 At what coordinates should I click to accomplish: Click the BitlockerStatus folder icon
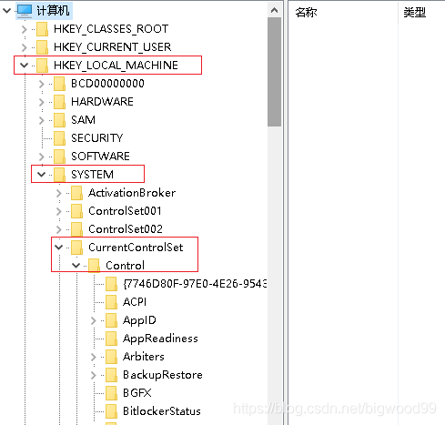click(111, 411)
